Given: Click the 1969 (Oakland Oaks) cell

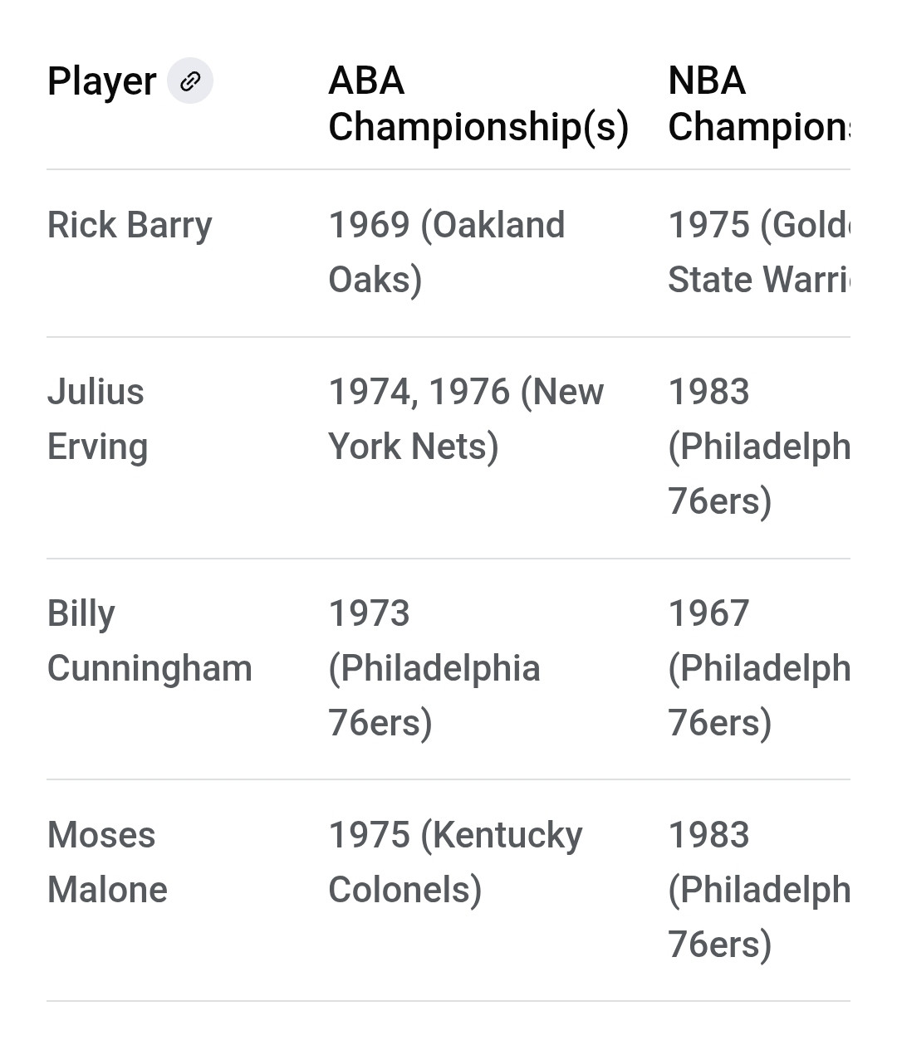Looking at the screenshot, I should coord(447,252).
